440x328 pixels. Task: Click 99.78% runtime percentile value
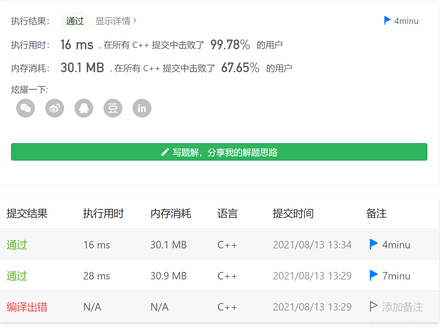point(230,45)
